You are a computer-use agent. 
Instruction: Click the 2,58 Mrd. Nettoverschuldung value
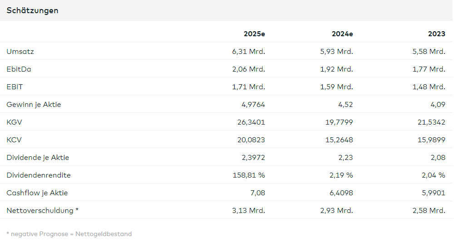pyautogui.click(x=429, y=211)
